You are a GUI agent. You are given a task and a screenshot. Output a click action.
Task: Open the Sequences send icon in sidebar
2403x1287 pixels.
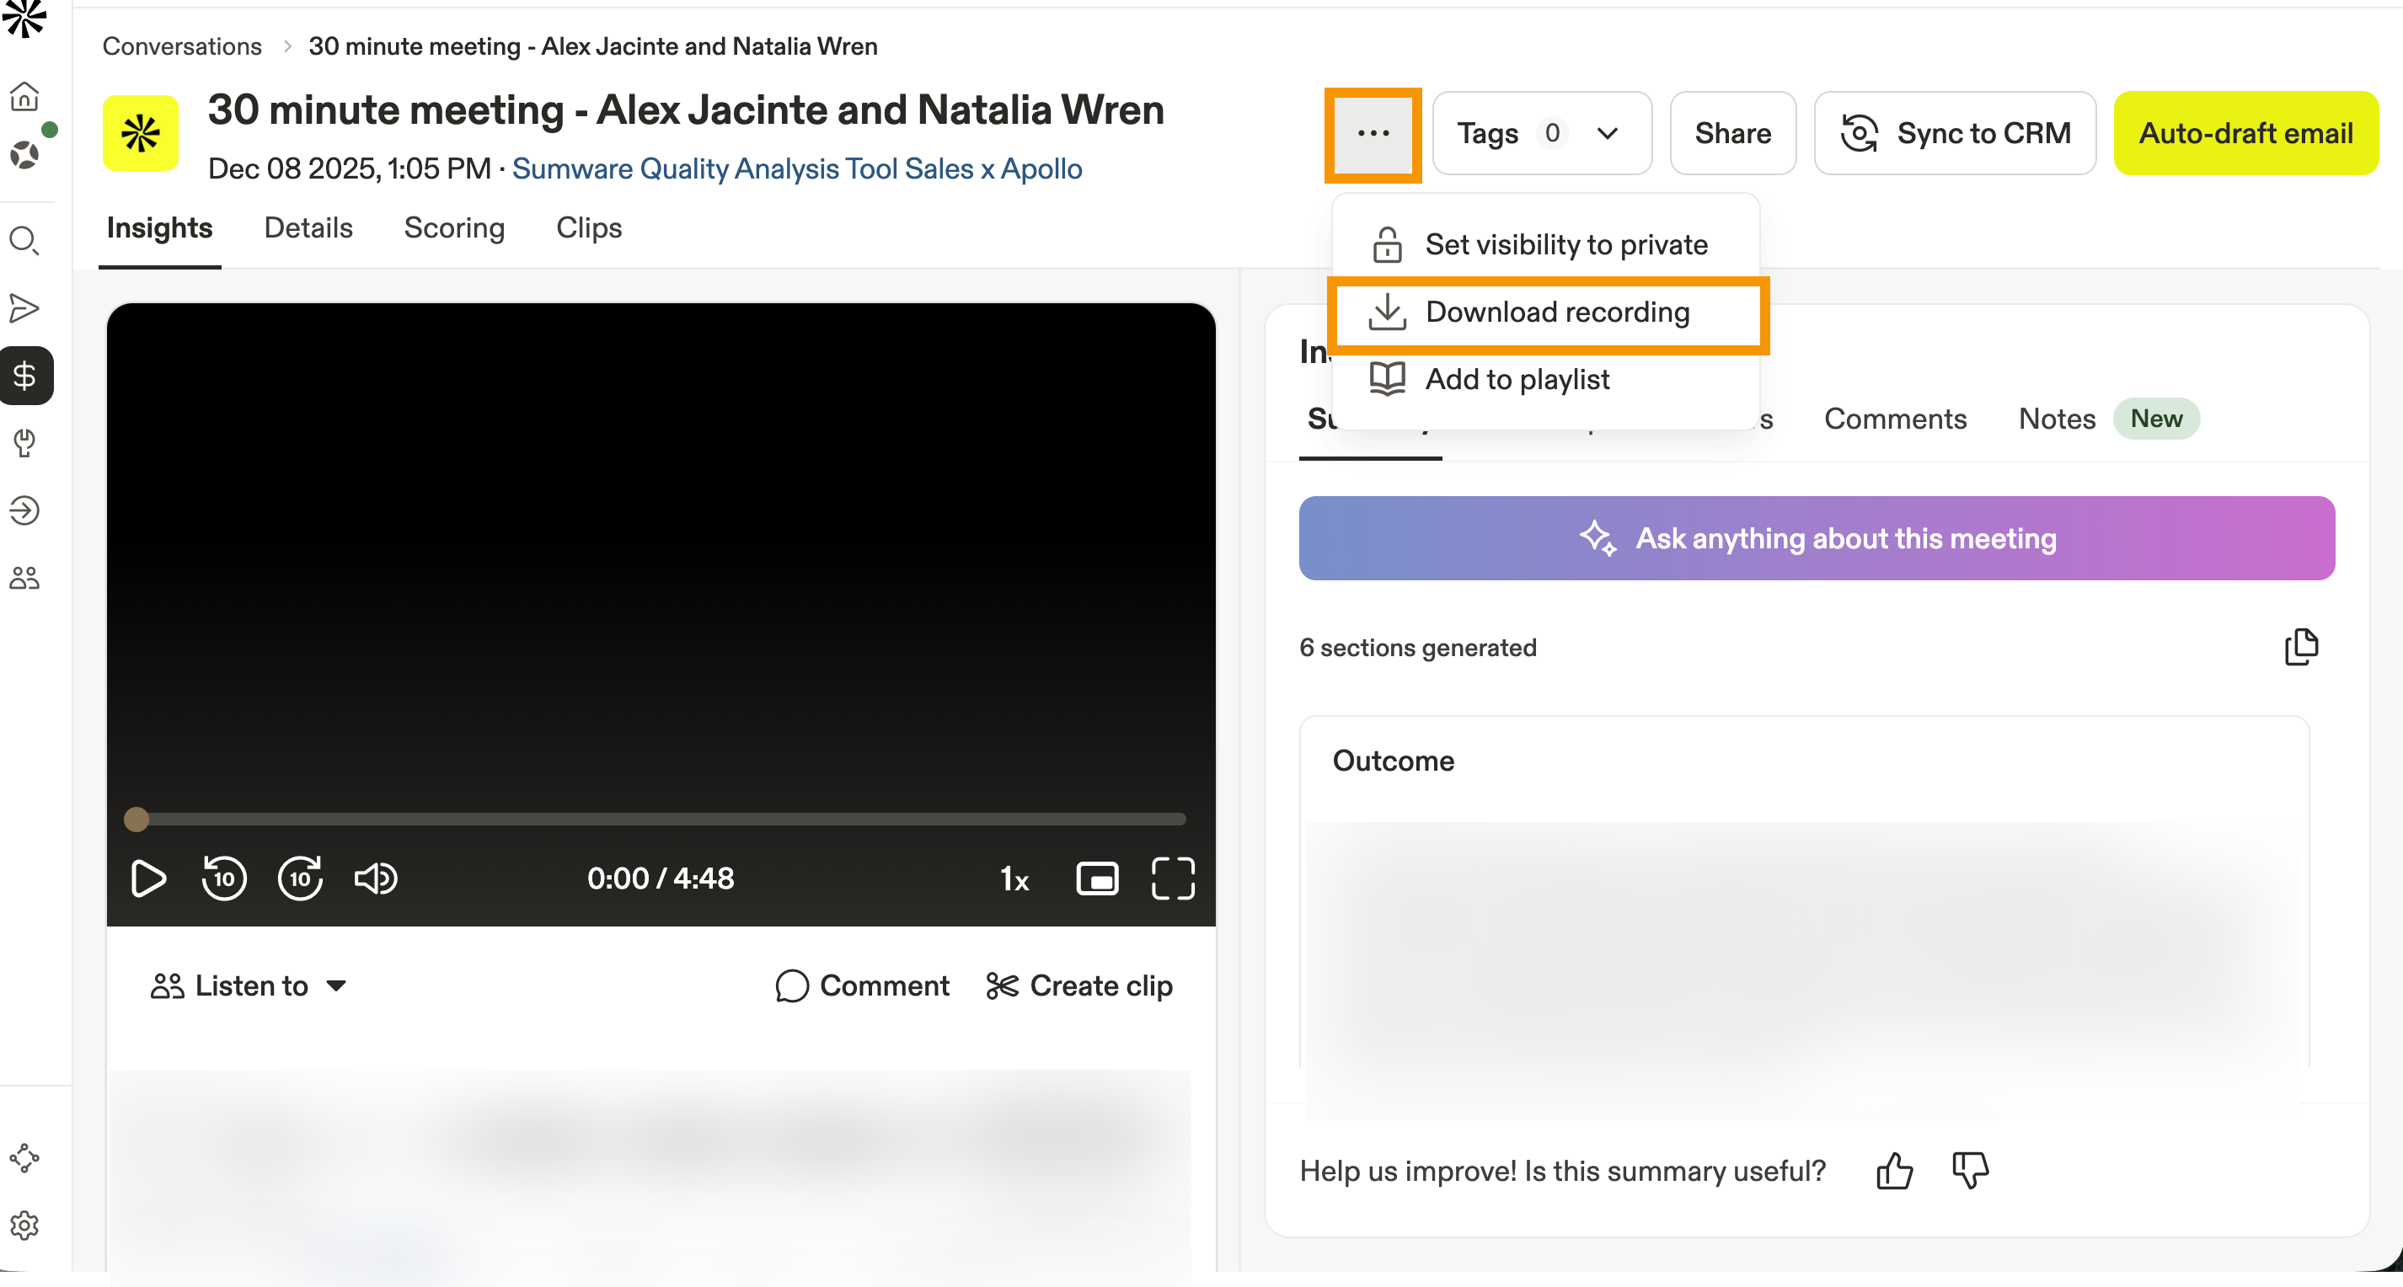(25, 307)
